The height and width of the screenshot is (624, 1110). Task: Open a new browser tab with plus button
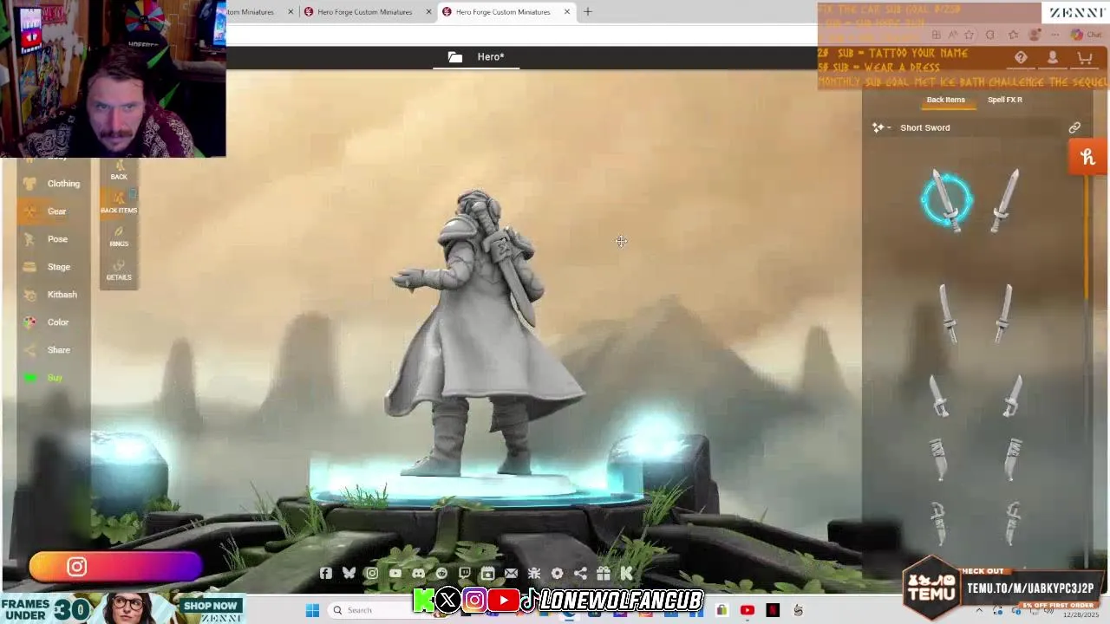(587, 12)
